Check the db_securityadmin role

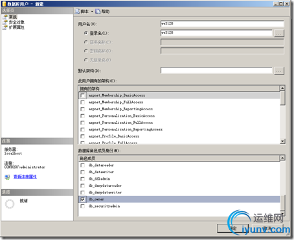pos(82,206)
